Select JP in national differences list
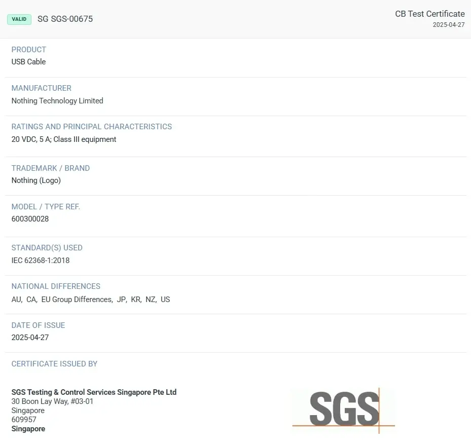This screenshot has height=446, width=471. [x=121, y=300]
